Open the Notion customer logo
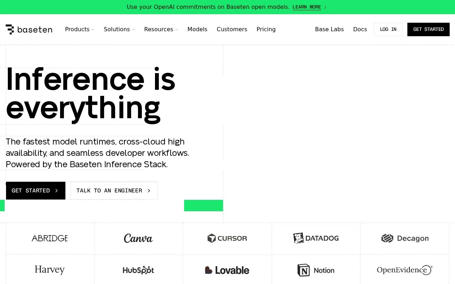455x284 pixels. (316, 270)
